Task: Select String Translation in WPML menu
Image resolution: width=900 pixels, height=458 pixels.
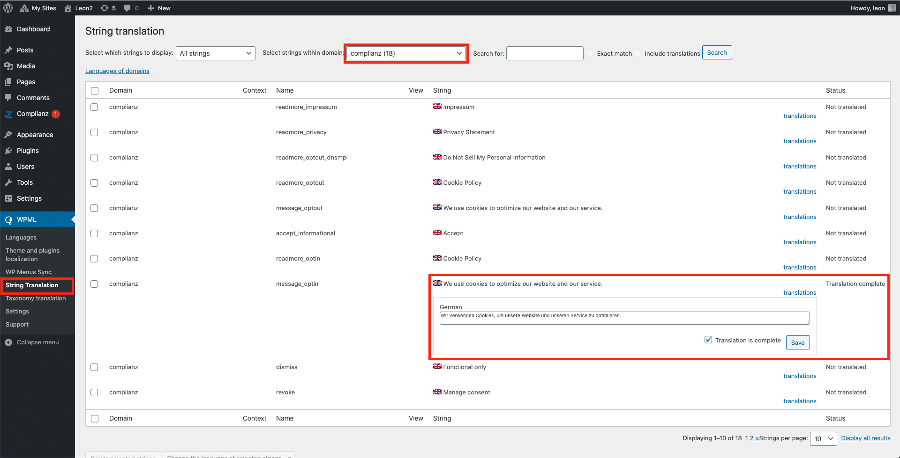Action: [x=33, y=285]
